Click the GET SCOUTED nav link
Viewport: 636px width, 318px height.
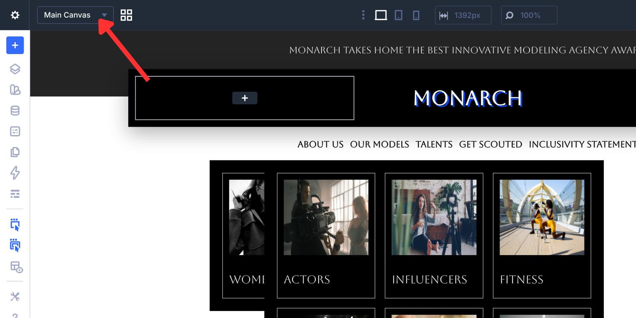[x=490, y=144]
